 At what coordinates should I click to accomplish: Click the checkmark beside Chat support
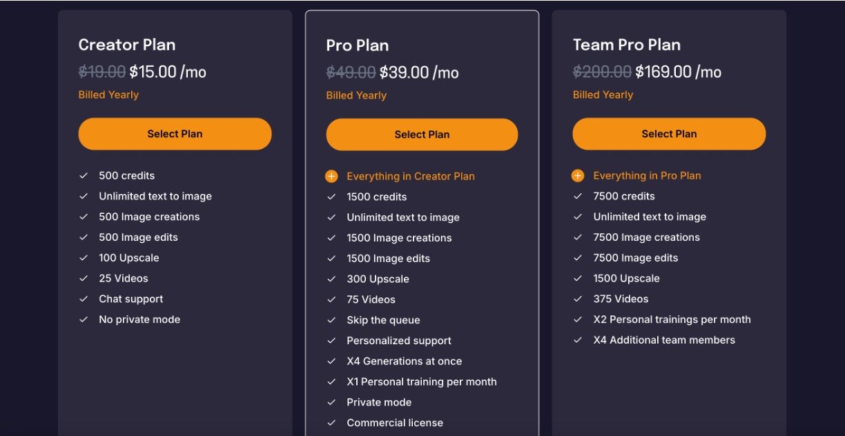pos(84,299)
